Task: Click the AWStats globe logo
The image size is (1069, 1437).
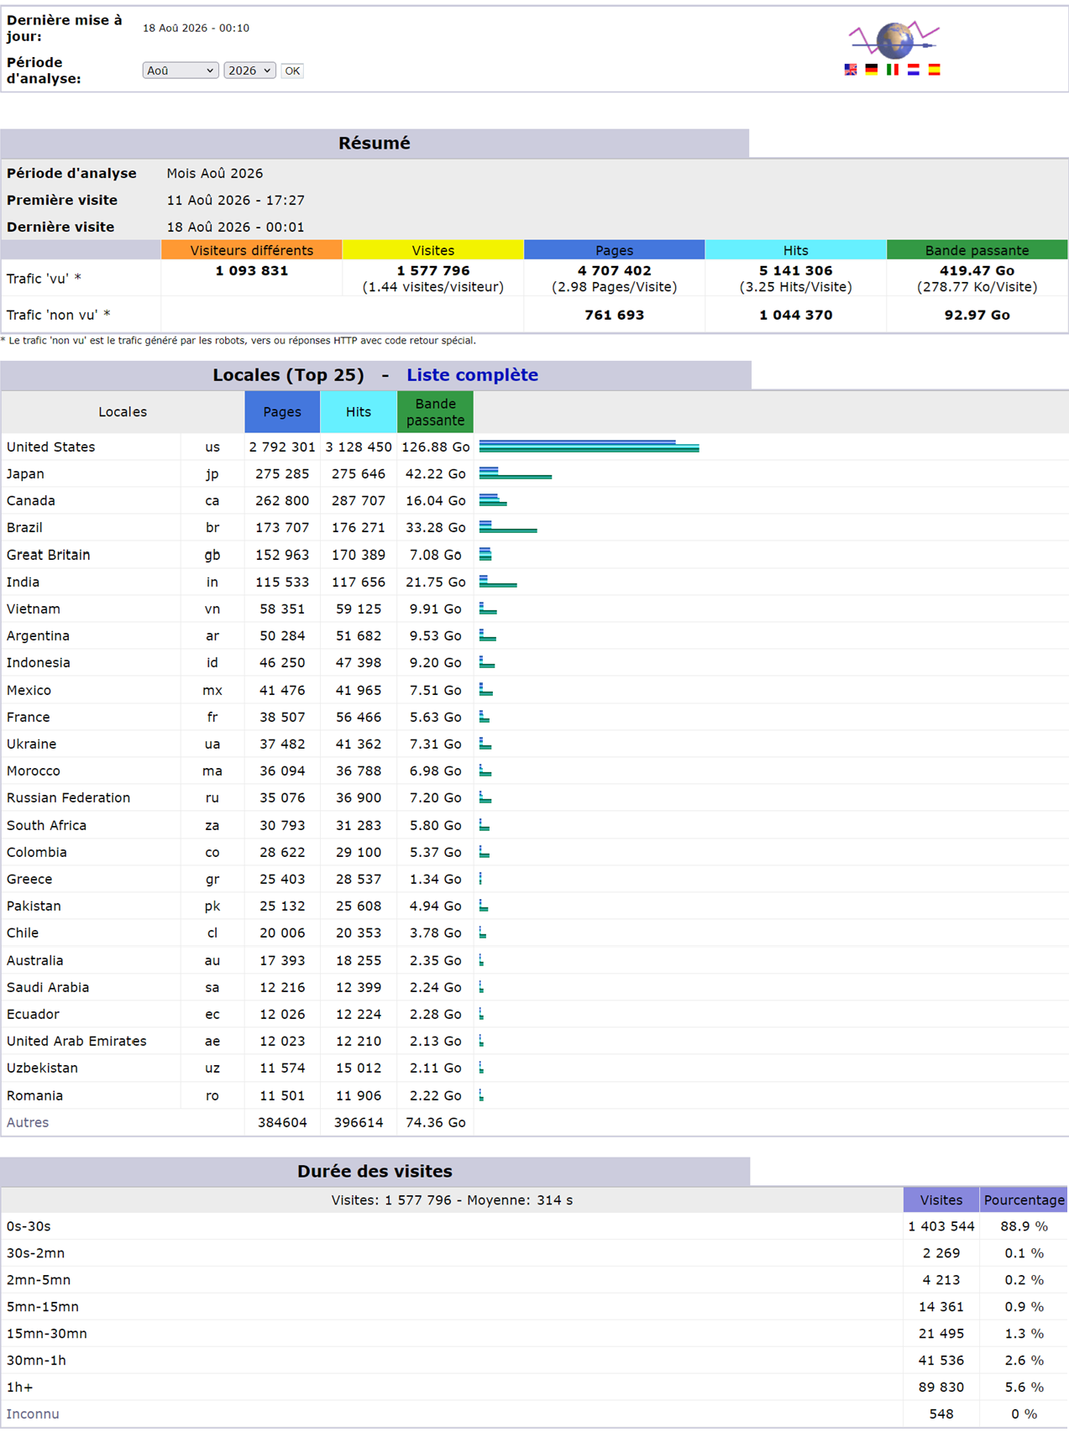Action: 893,39
